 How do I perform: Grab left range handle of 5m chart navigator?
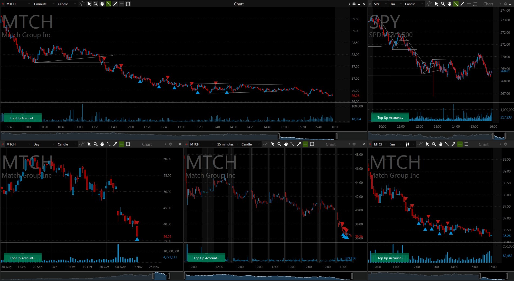(480, 276)
